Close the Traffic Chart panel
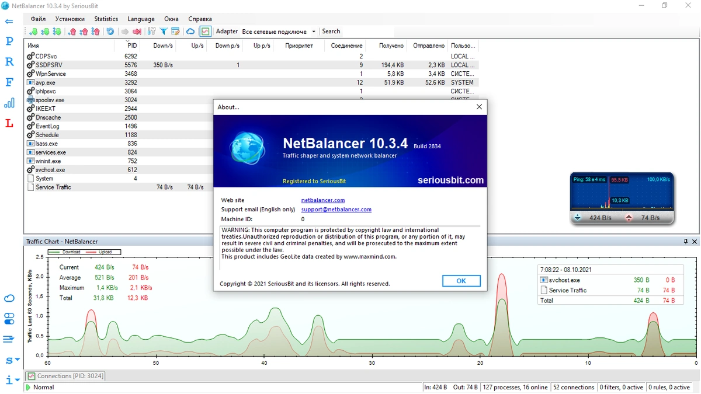Viewport: 701px width, 394px height. pos(694,242)
